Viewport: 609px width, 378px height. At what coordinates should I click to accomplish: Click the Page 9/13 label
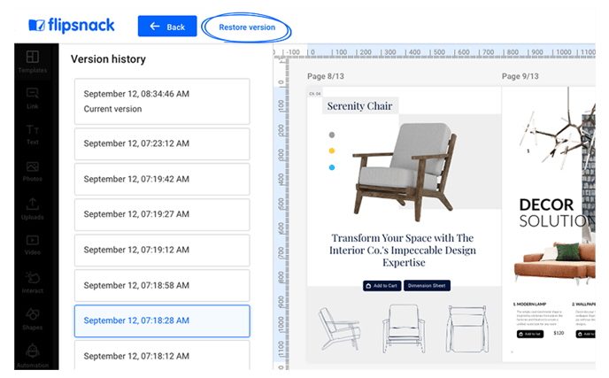click(x=520, y=76)
